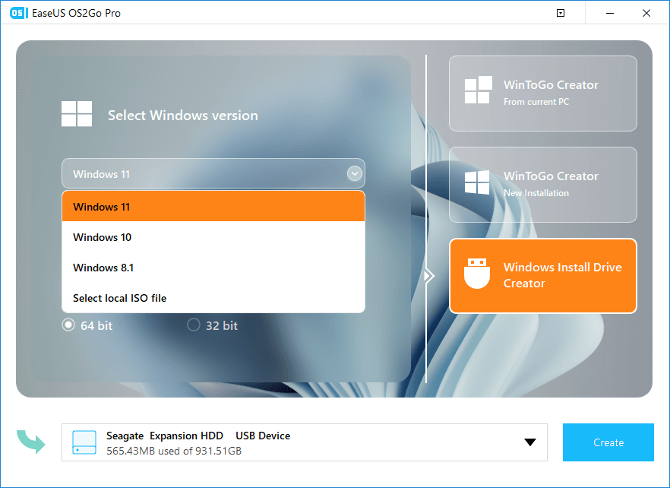The width and height of the screenshot is (670, 488).
Task: Select the 64 bit radio button
Action: pyautogui.click(x=68, y=325)
